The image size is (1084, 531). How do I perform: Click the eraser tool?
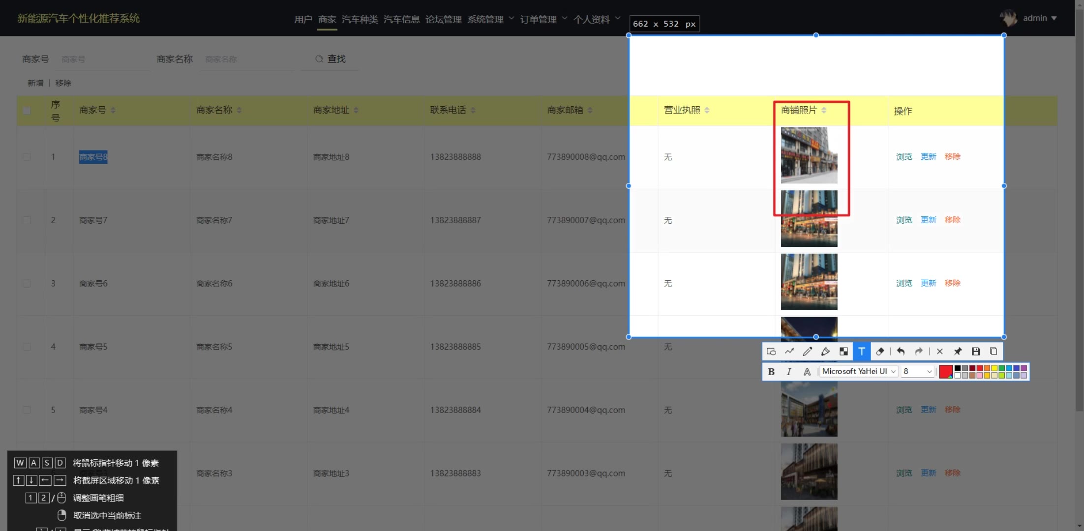click(x=880, y=352)
